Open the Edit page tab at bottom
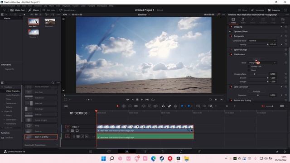Screen dimensions: 290x163 tap(127, 151)
